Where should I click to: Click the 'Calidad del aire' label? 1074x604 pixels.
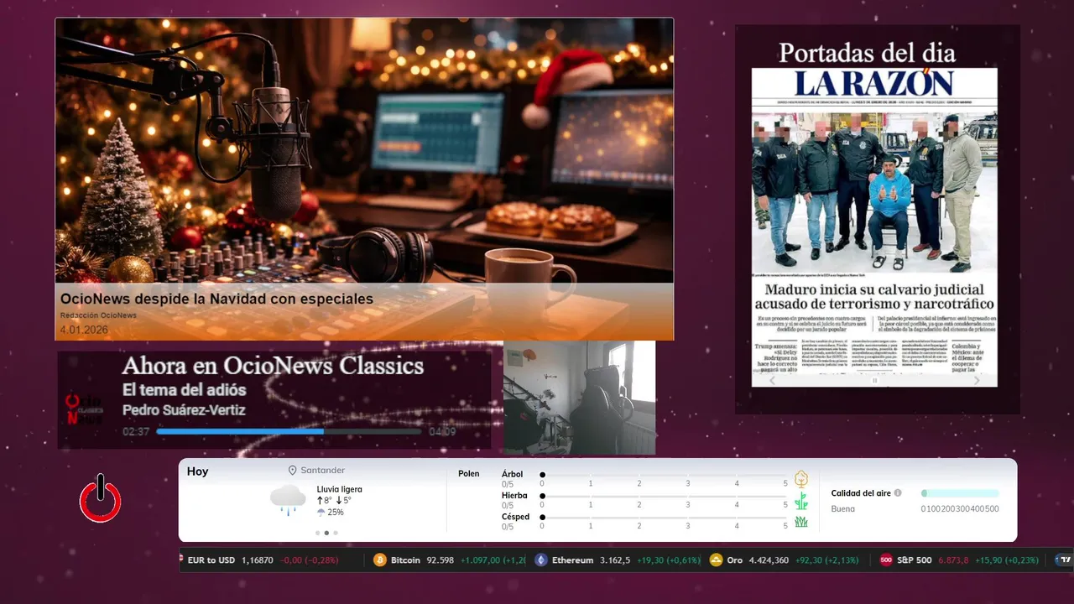coord(861,493)
